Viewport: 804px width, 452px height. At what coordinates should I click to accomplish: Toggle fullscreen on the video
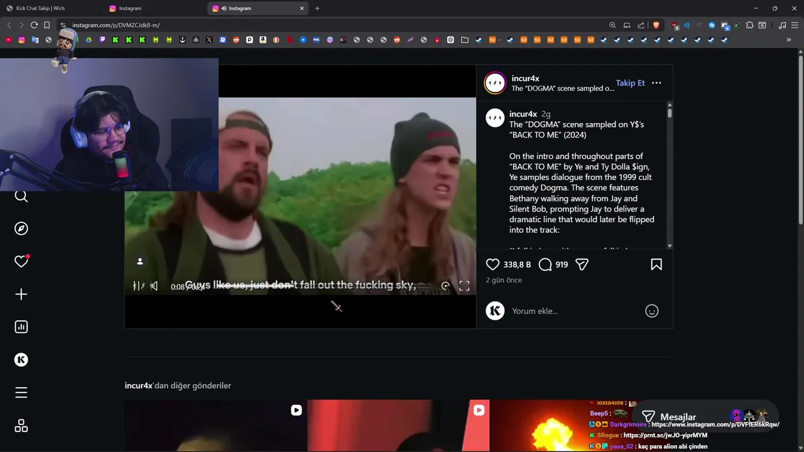tap(464, 286)
